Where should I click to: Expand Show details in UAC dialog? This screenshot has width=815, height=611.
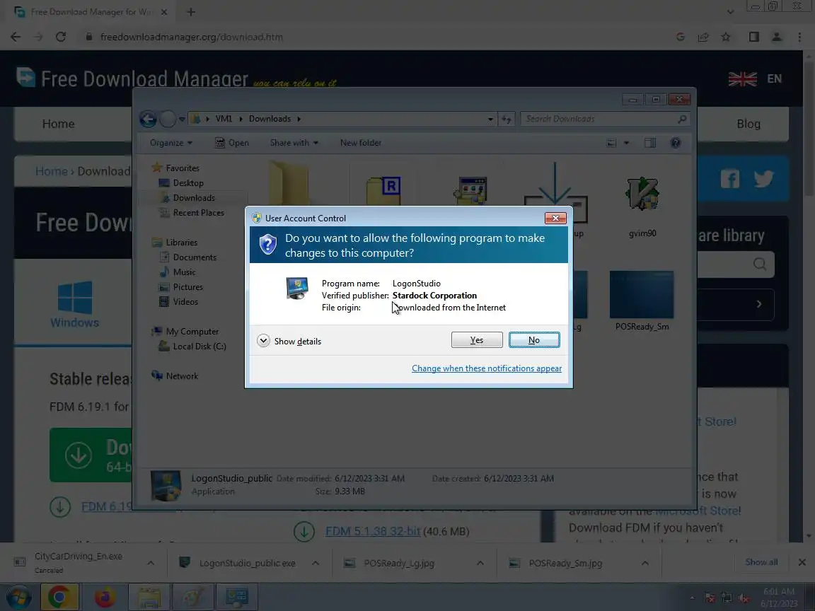289,342
